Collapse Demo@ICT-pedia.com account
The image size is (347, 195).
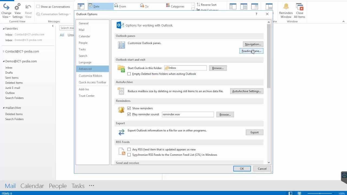4,61
